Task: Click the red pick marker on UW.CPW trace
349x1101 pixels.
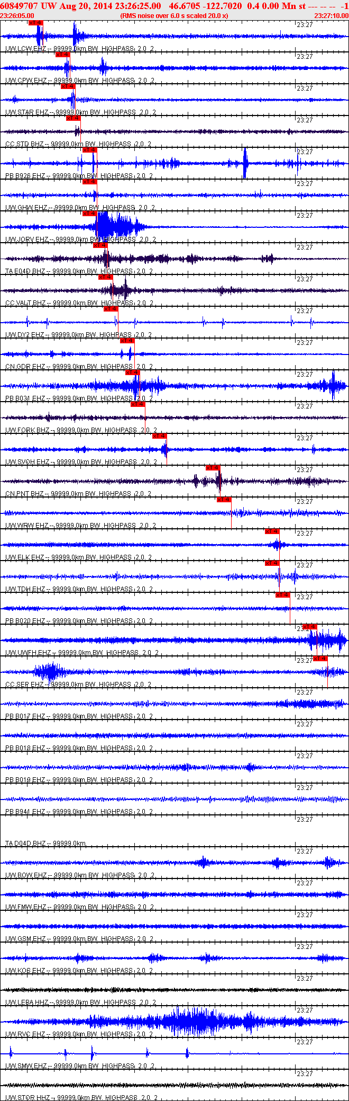Action: pos(63,55)
